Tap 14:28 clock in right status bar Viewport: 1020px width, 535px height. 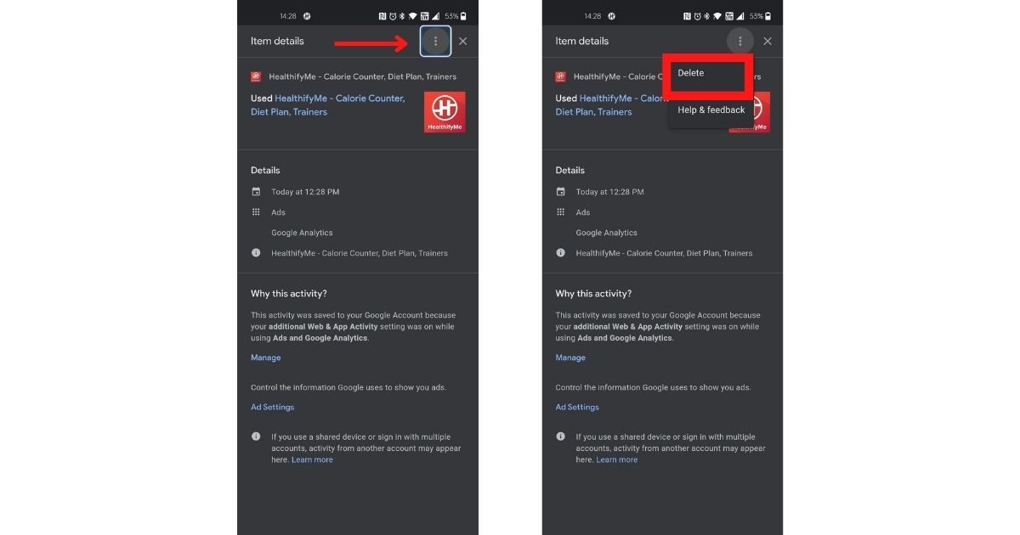point(592,16)
